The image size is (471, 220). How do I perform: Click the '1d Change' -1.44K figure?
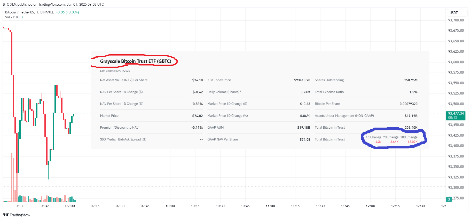coord(376,142)
